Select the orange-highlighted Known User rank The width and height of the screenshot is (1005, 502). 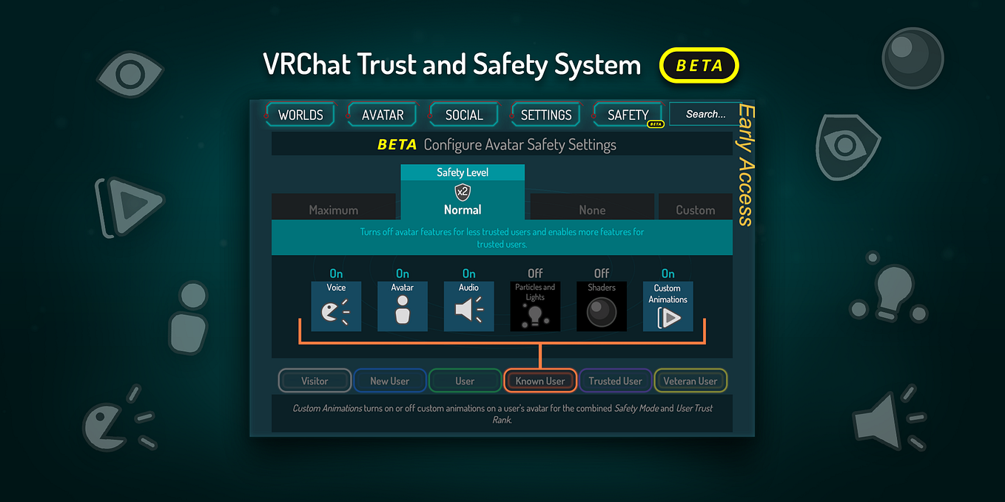540,380
